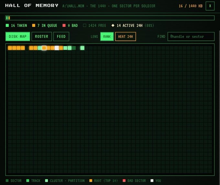The height and width of the screenshot is (185, 220).
Task: Click the dark green sector cell
Action: click(x=74, y=48)
